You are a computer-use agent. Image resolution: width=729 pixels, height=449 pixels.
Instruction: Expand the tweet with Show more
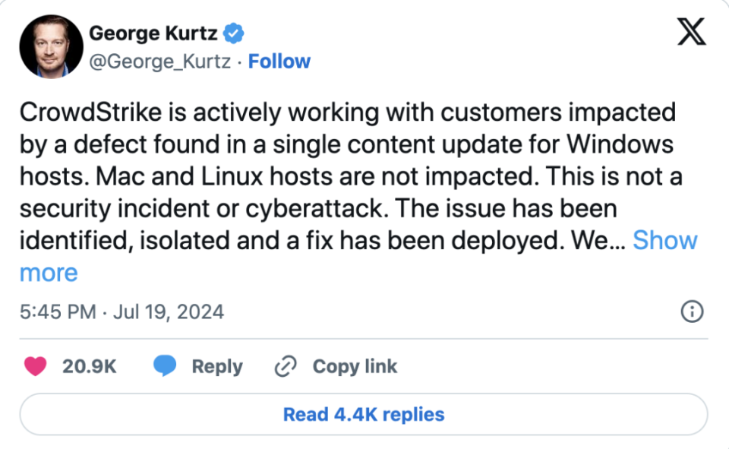[x=664, y=240]
